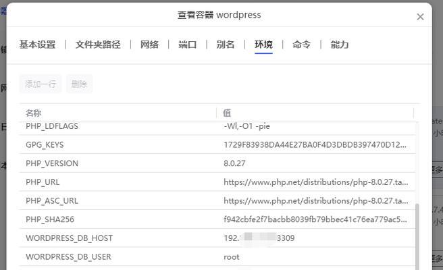443x270 pixels.
Task: Click the 8.0.27 version value
Action: click(234, 163)
